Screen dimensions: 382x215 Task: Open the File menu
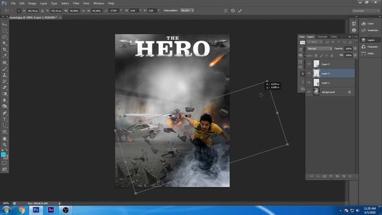[x=13, y=4]
